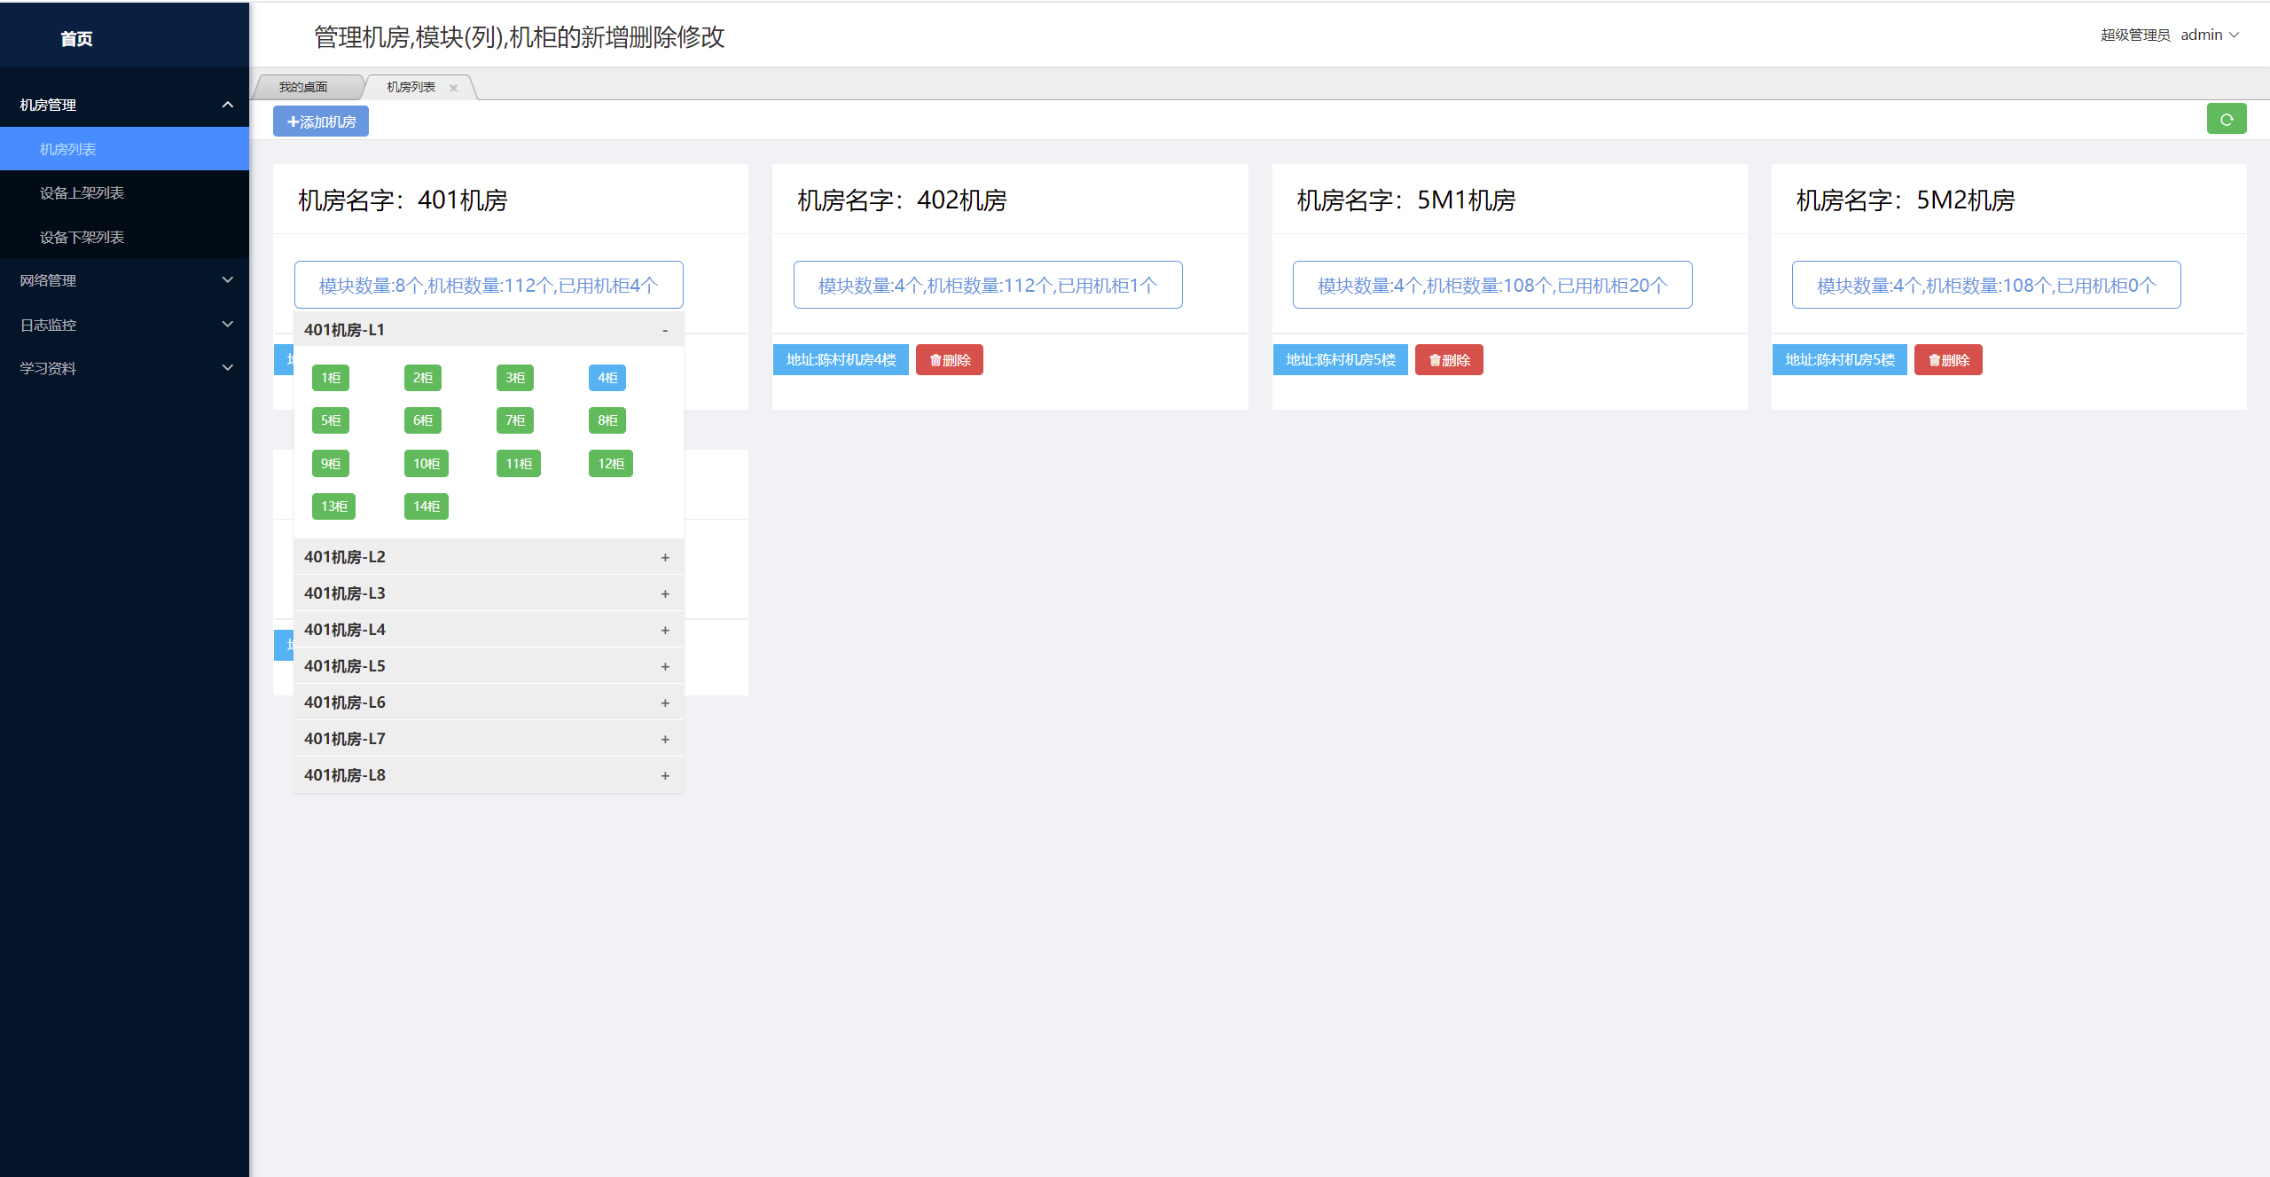
Task: Select cabinet 13柜
Action: click(x=334, y=506)
